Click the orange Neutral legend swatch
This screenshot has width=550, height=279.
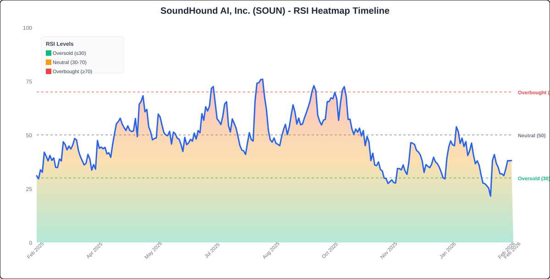[x=48, y=62]
